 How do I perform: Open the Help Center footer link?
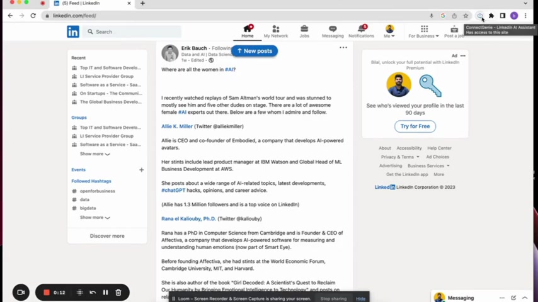[439, 148]
